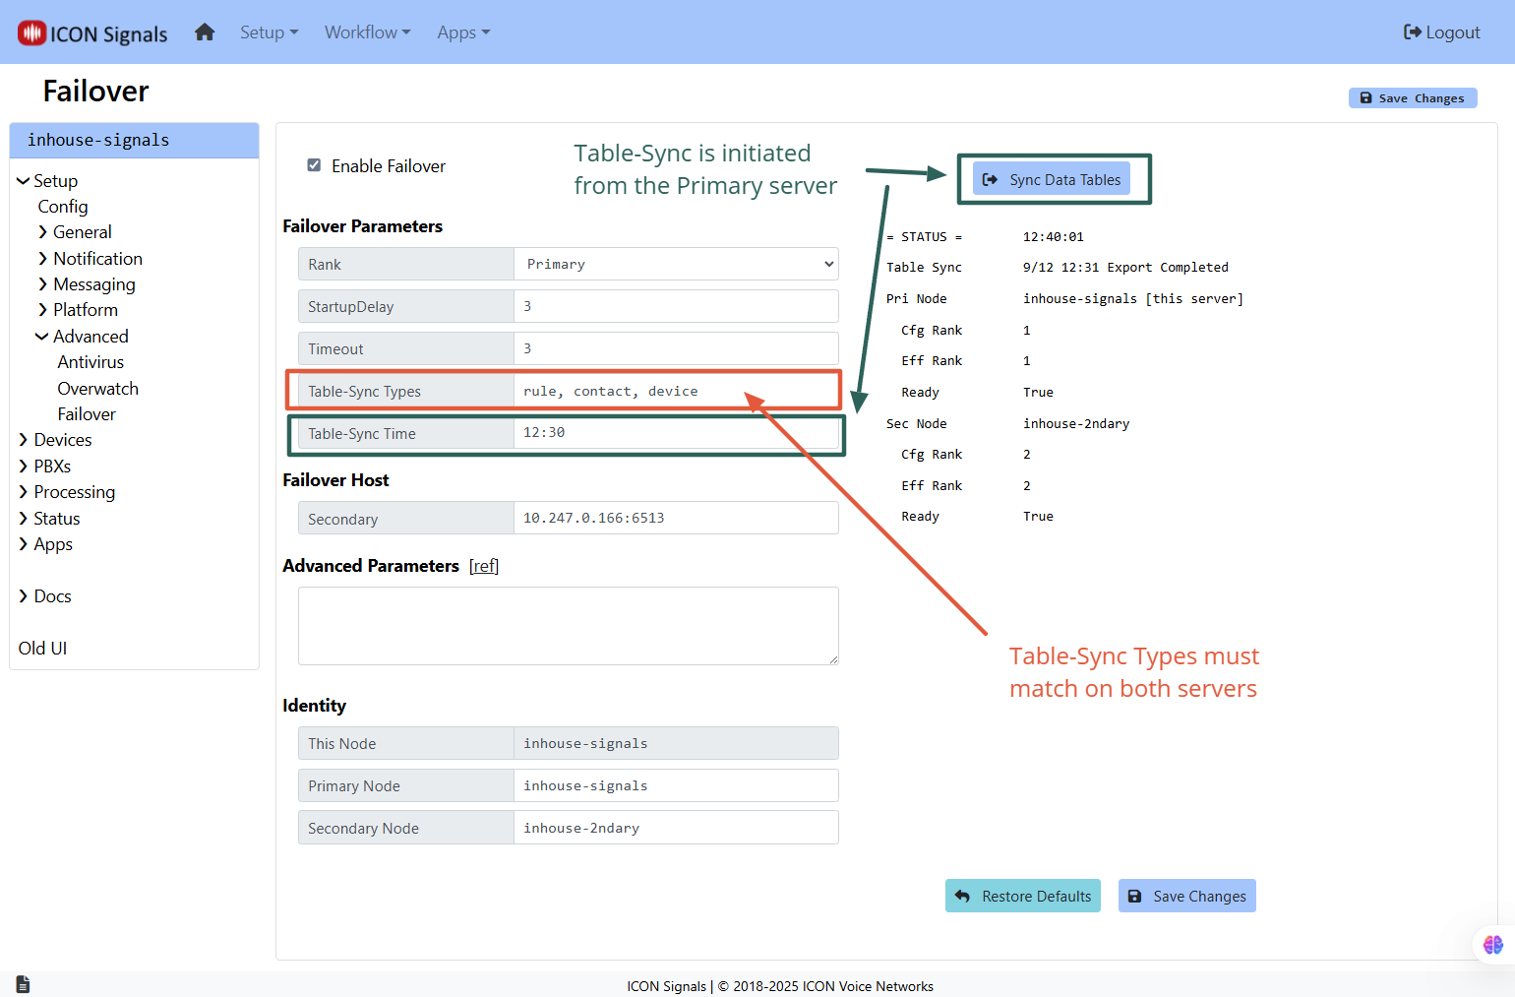
Task: Open the Advanced Parameters ref link
Action: 484,566
